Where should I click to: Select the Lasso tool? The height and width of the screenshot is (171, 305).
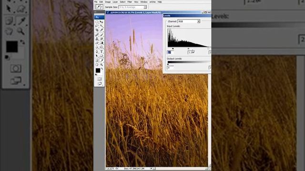(x=97, y=26)
